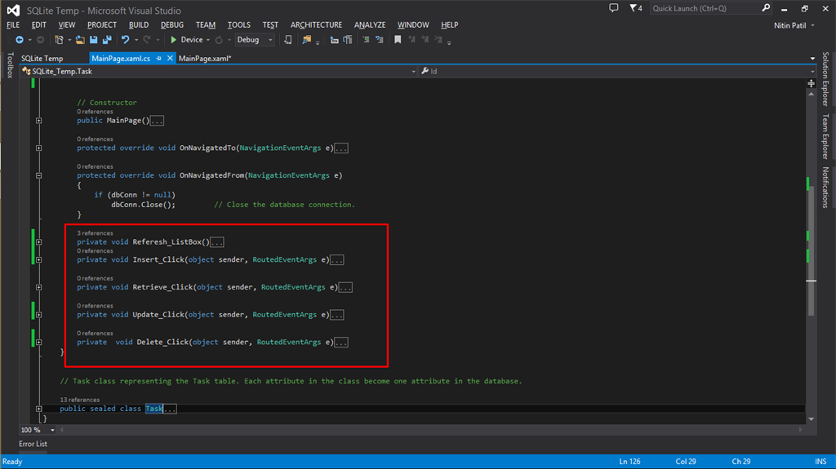The height and width of the screenshot is (469, 836).
Task: Open the feedback speech bubble icon
Action: point(614,8)
